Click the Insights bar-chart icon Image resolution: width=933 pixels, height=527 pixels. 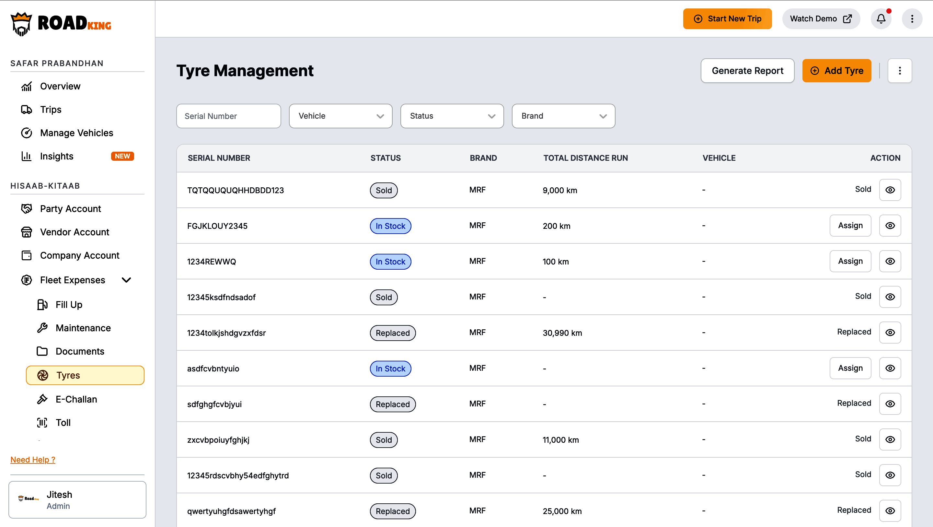(x=27, y=156)
